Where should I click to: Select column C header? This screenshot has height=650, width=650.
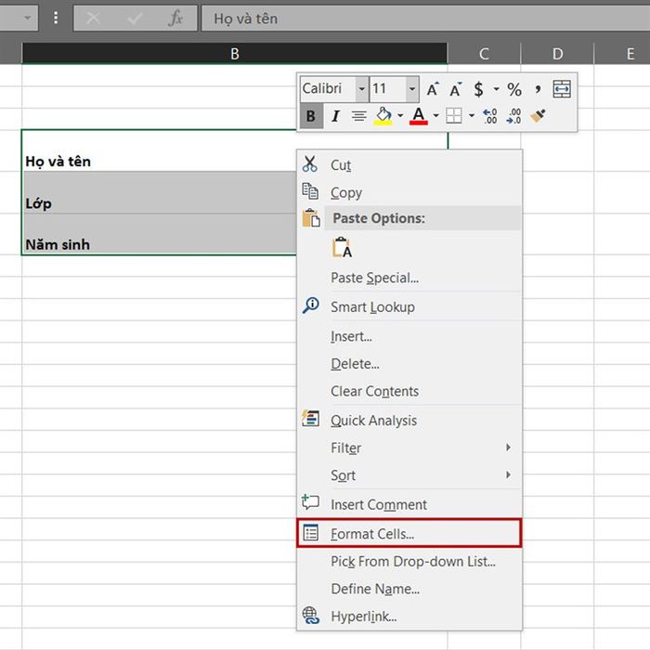point(484,54)
